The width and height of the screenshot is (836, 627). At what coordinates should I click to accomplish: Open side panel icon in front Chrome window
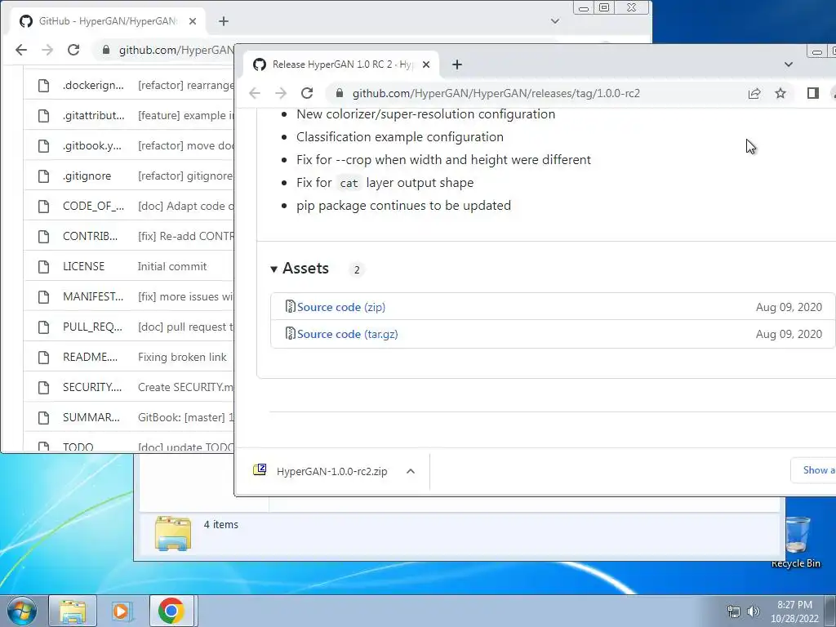pos(812,93)
